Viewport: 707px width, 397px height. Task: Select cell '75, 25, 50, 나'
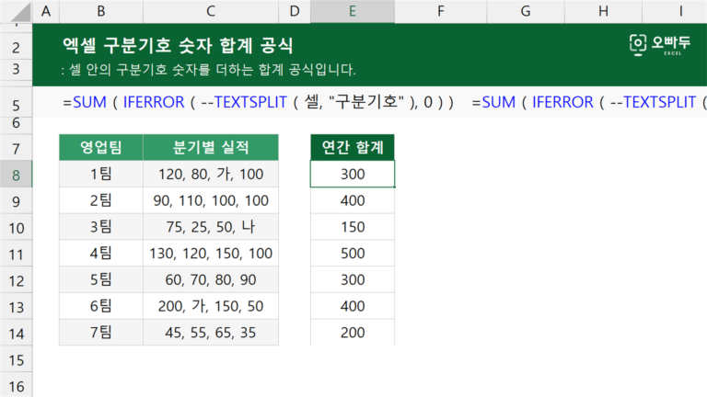211,226
